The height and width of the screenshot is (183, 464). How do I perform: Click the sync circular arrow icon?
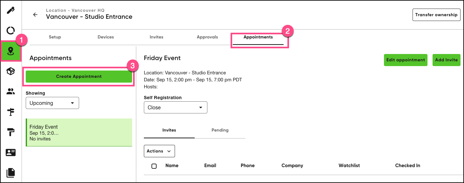tap(11, 30)
